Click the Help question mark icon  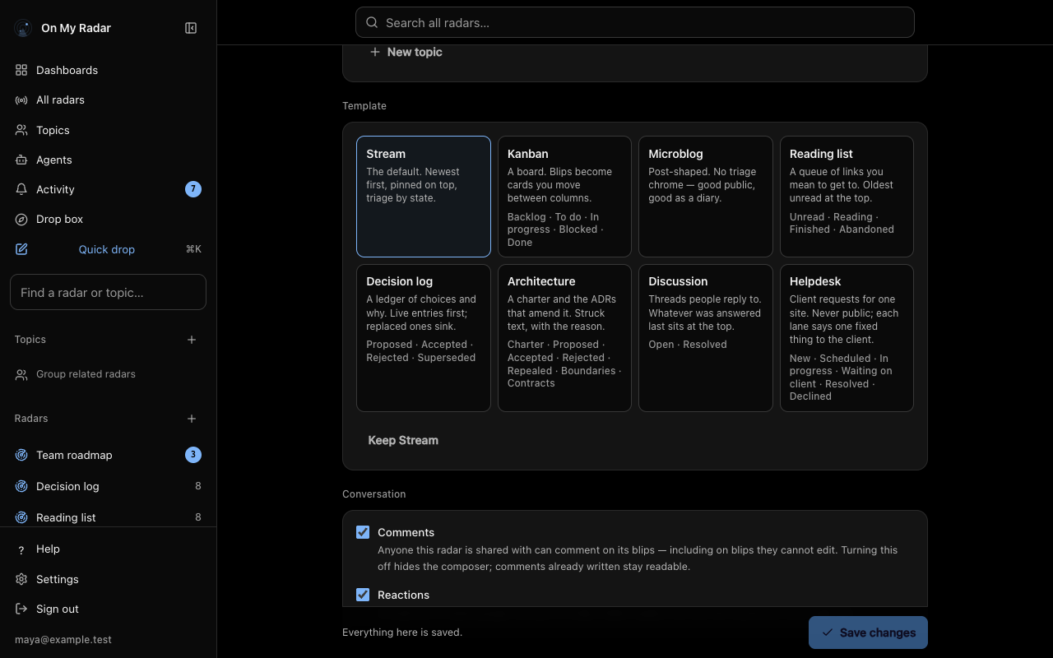[21, 549]
